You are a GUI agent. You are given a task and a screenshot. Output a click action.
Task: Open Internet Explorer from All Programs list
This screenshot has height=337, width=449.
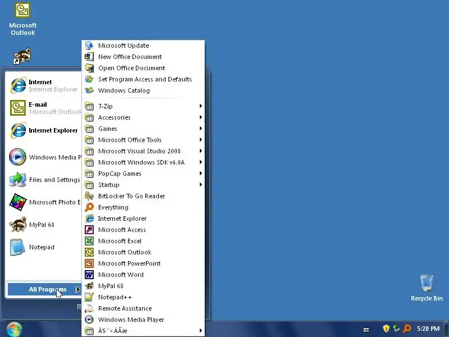[x=143, y=218]
